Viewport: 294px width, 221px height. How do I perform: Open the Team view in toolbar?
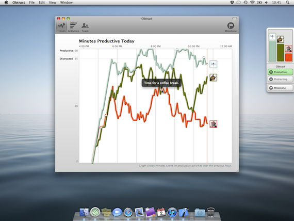85,27
